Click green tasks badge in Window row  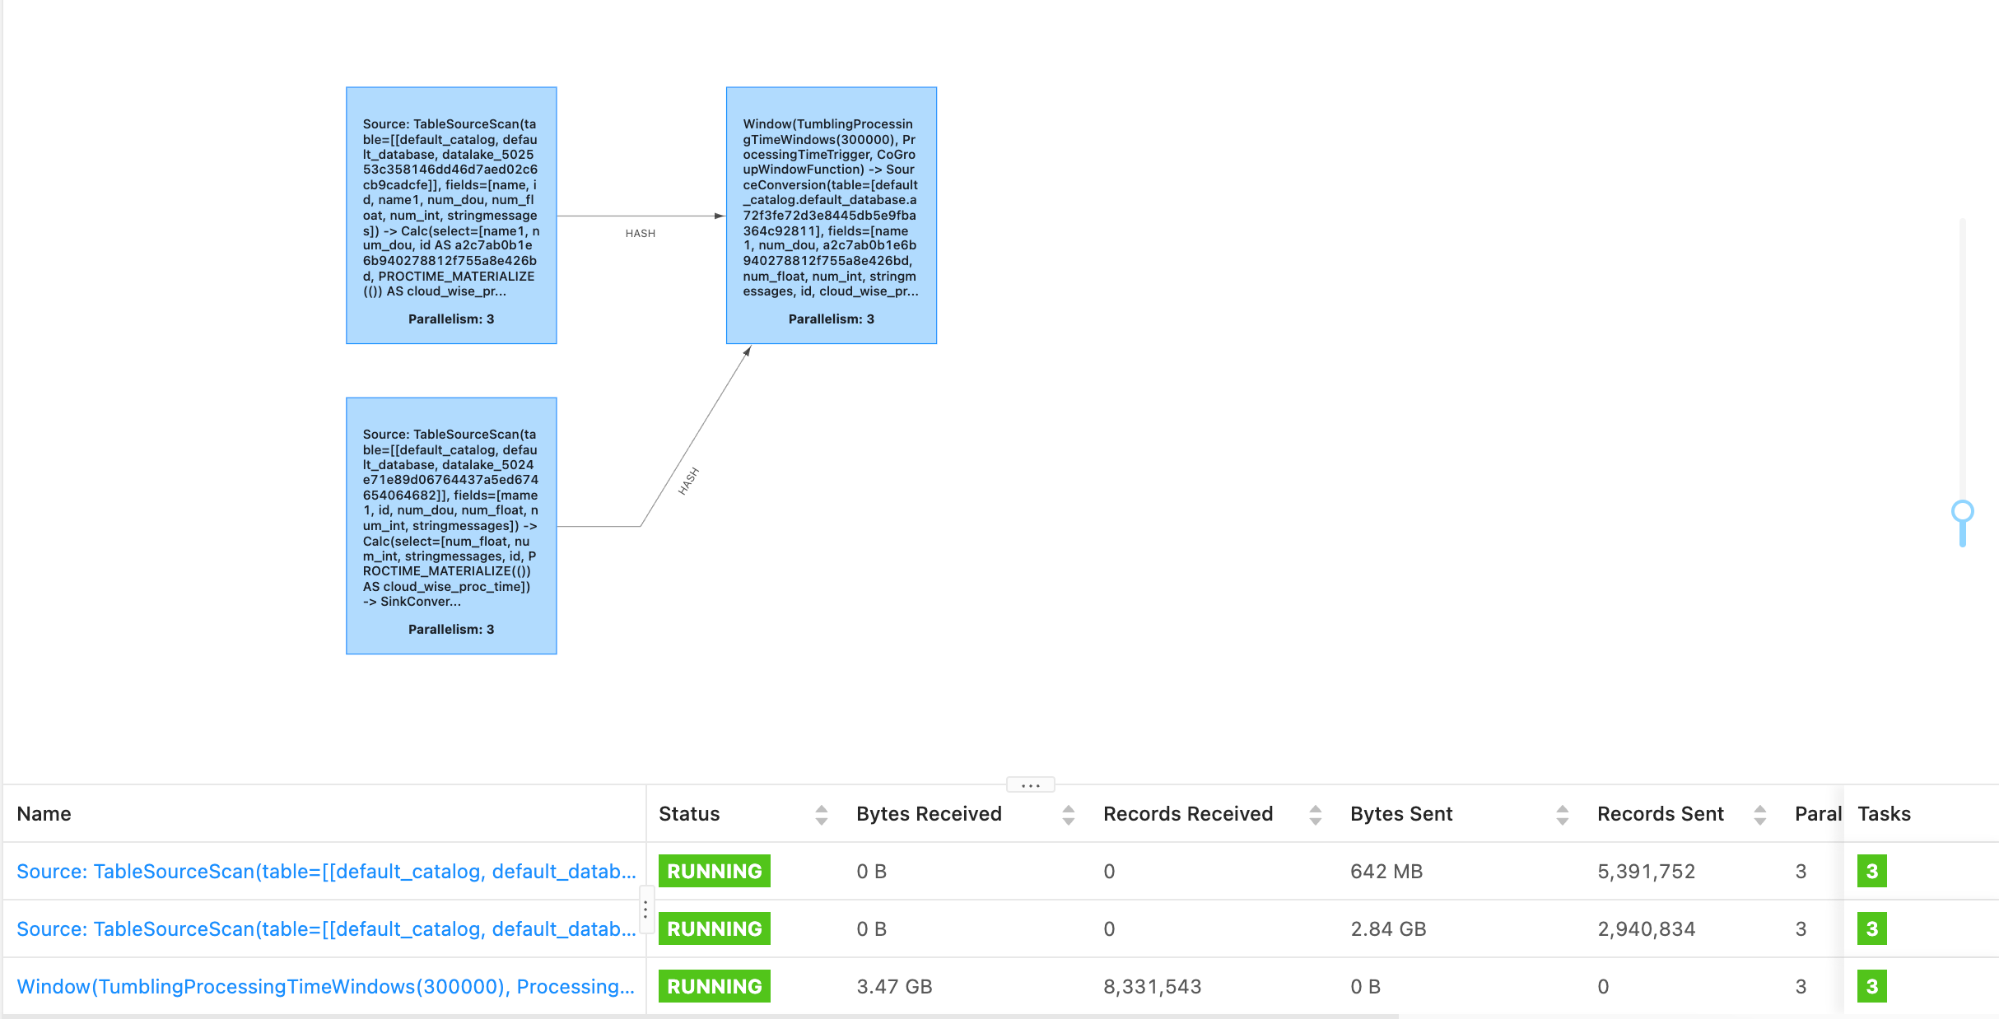point(1871,986)
